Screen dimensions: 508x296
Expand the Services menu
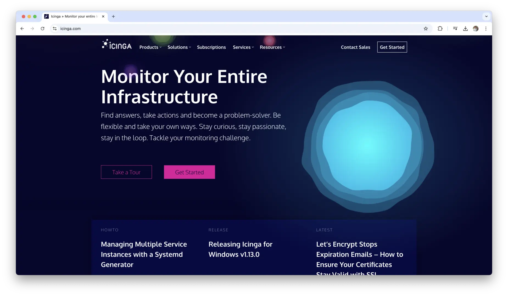click(x=243, y=47)
